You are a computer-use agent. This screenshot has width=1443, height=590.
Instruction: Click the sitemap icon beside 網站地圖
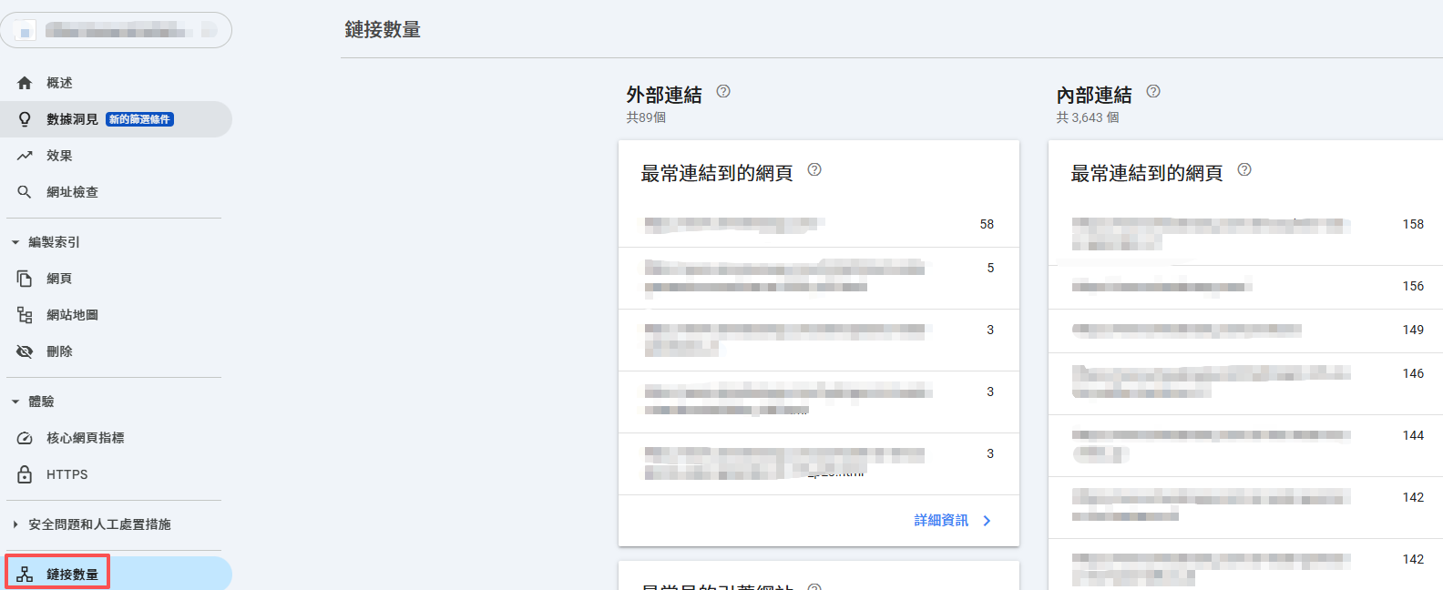pos(25,315)
